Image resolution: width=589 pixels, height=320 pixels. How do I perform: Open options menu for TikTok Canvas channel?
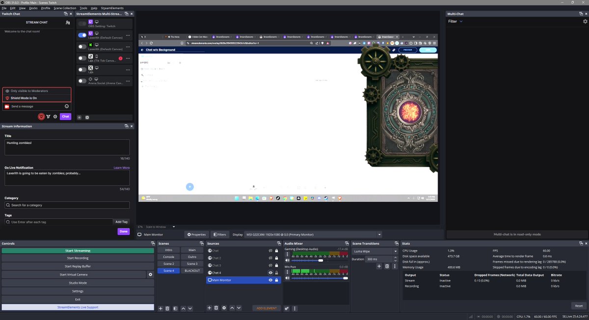pos(128,58)
